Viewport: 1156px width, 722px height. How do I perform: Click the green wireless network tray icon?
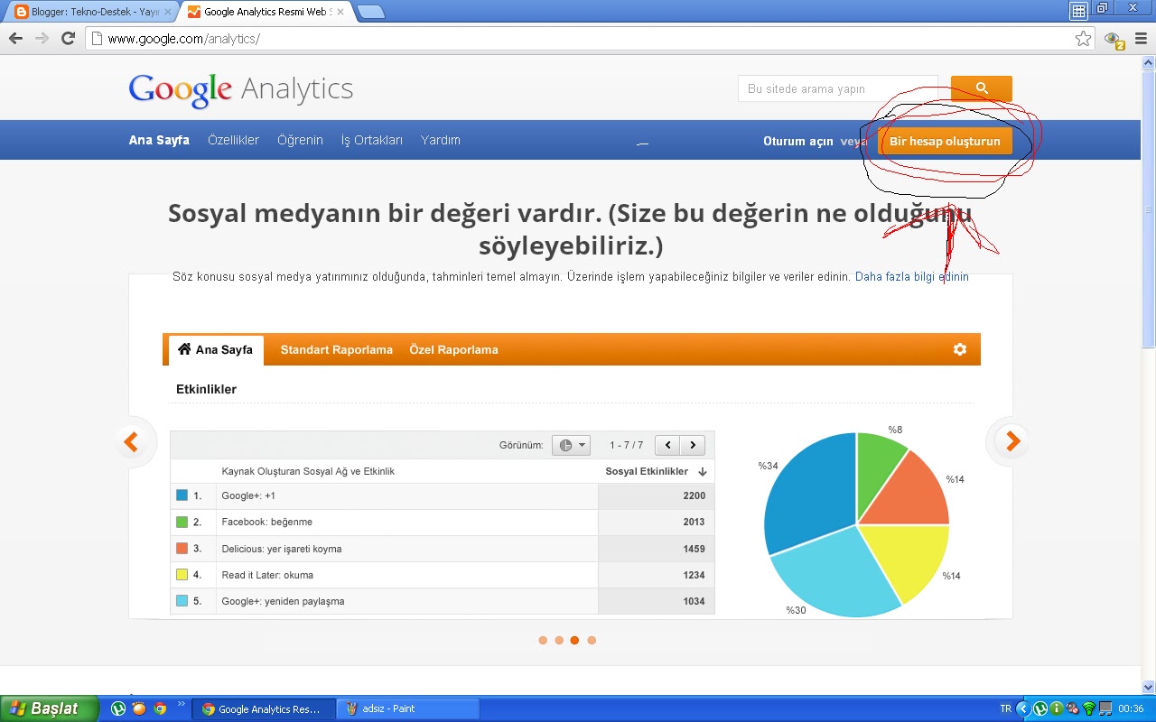tap(1089, 708)
